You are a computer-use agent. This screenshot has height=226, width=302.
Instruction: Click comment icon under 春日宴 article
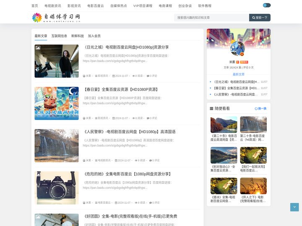coord(148,118)
